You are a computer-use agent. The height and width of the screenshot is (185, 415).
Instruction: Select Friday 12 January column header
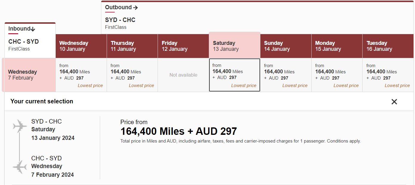pyautogui.click(x=183, y=46)
